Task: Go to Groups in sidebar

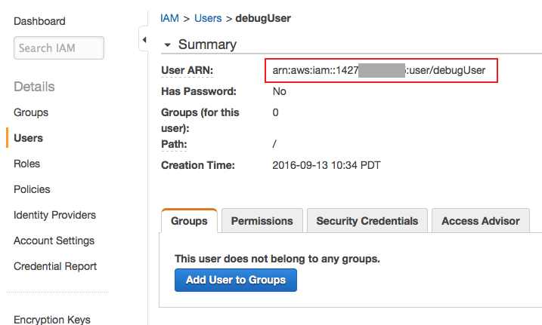Action: (31, 112)
